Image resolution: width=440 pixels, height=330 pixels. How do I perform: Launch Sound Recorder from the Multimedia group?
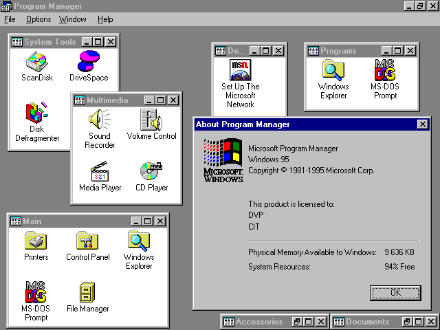(x=99, y=120)
